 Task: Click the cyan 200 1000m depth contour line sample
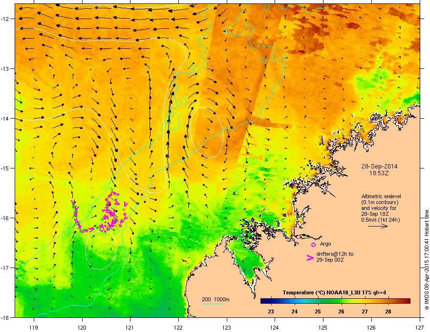point(212,304)
